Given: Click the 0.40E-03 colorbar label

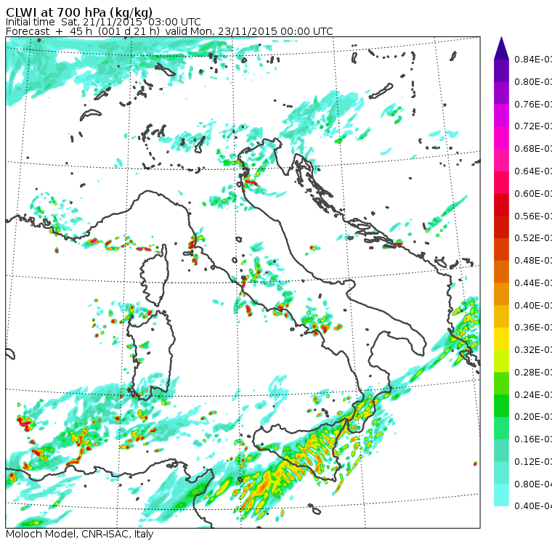Looking at the screenshot, I should point(533,305).
